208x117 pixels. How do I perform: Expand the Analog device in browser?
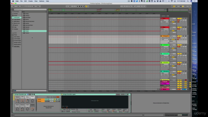pyautogui.click(x=22, y=14)
